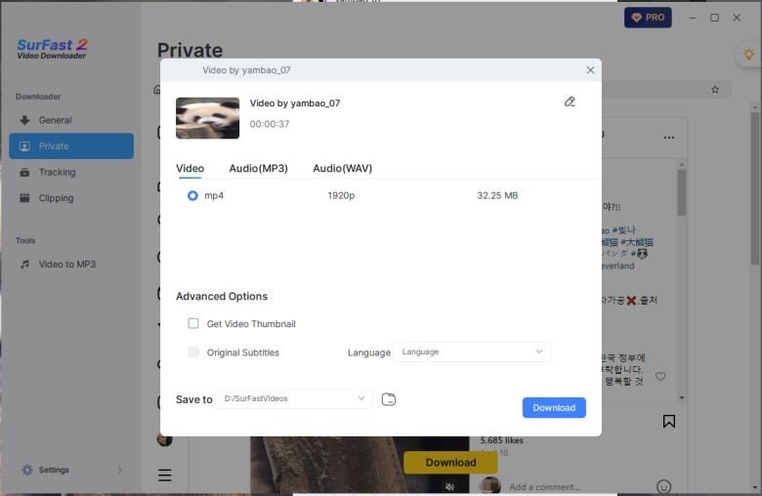Select the mp4 1920p radio option

(192, 195)
